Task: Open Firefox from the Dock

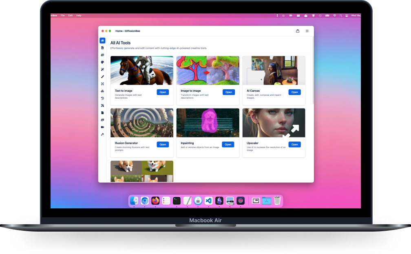Action: (x=155, y=201)
